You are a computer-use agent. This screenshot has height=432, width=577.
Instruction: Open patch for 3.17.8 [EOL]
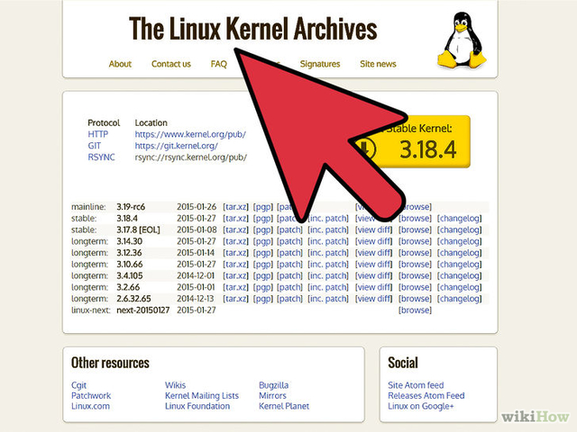[x=289, y=229]
